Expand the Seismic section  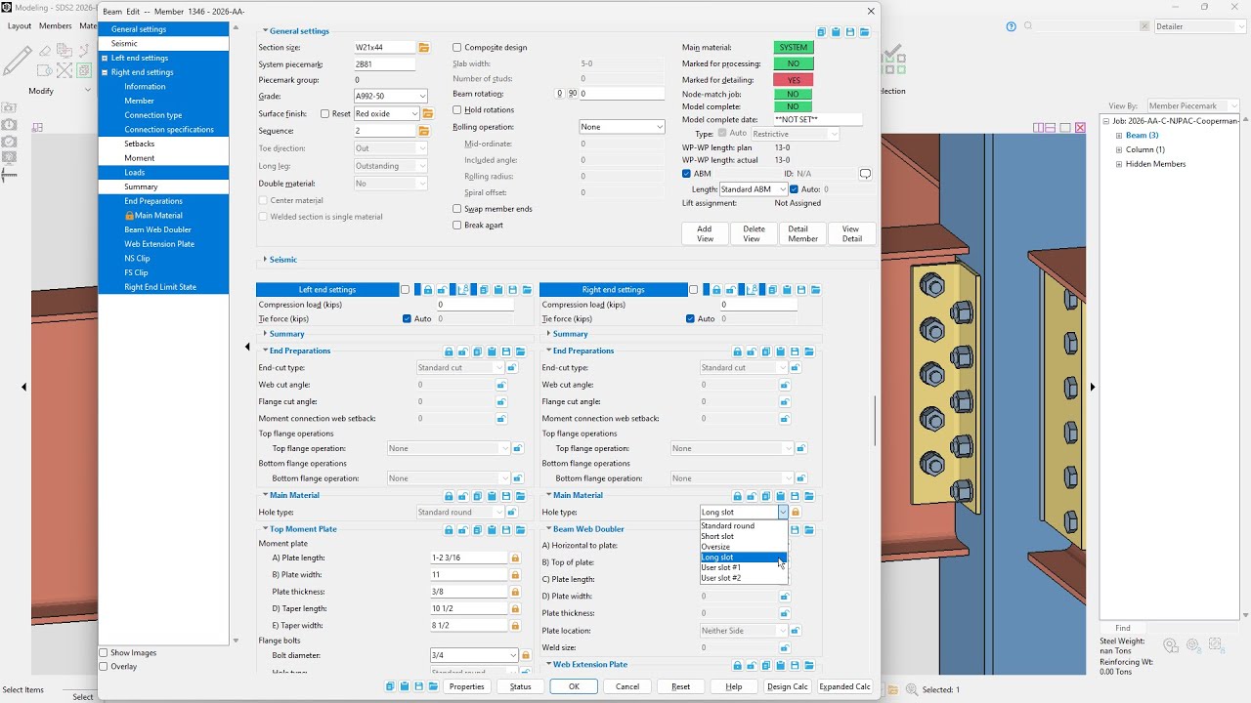(265, 260)
